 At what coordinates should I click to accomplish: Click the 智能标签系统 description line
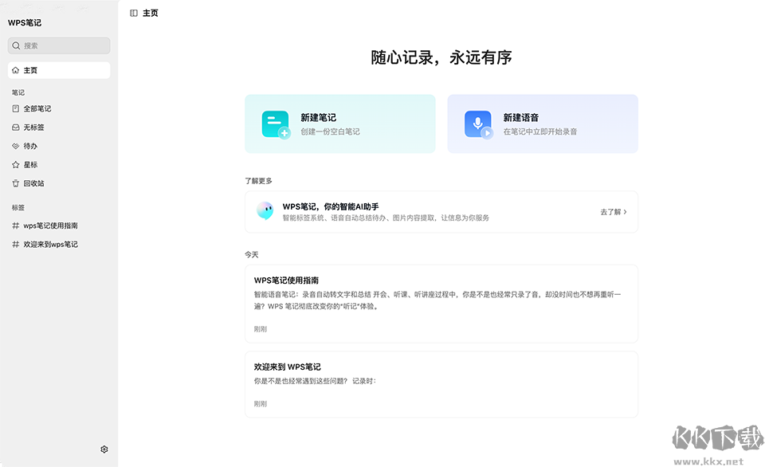pyautogui.click(x=386, y=218)
